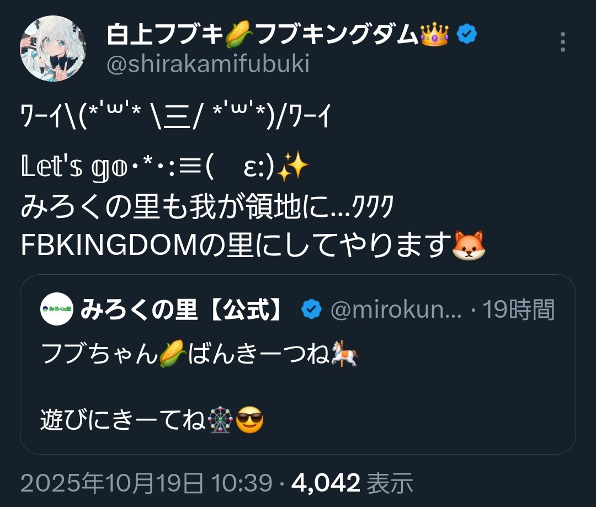596x507 pixels.
Task: Click the carousel horse emoji in quote
Action: tap(344, 354)
